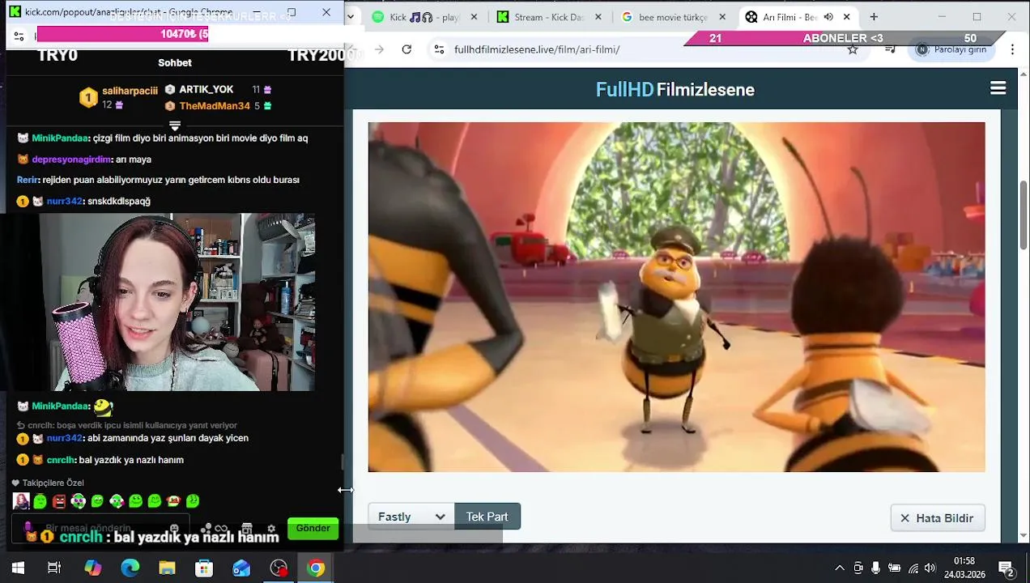Viewport: 1030px width, 583px height.
Task: Select the streamer avatar emote thumbnail
Action: coord(21,501)
